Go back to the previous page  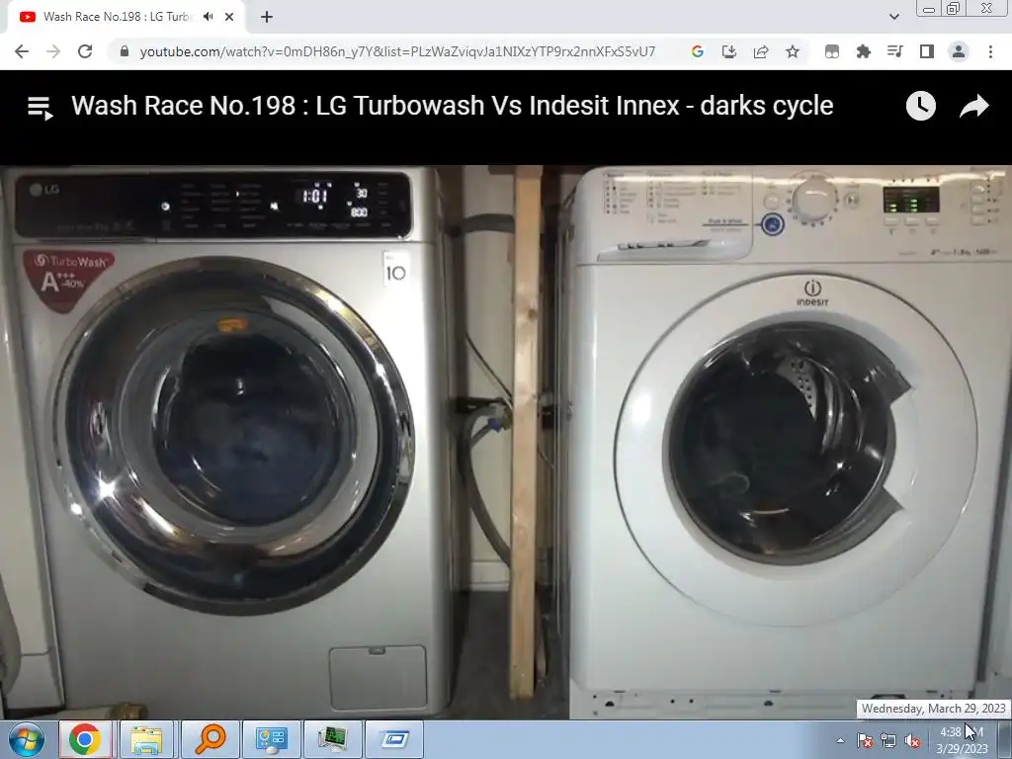click(22, 51)
